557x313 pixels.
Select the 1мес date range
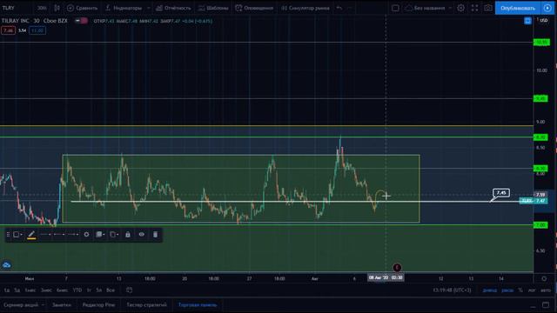coord(30,290)
